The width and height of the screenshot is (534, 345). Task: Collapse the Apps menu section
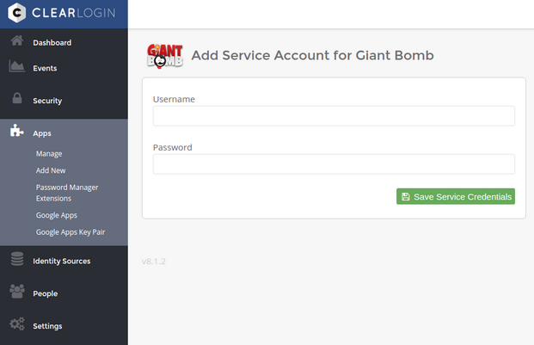point(42,133)
